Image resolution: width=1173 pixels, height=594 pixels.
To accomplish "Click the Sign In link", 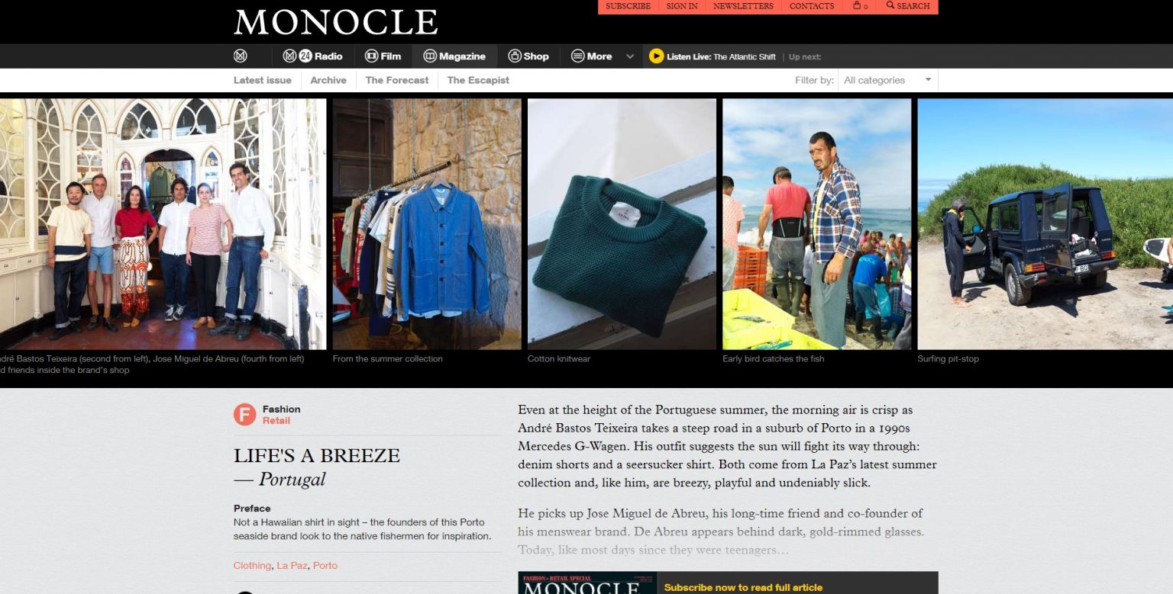I will pyautogui.click(x=682, y=6).
